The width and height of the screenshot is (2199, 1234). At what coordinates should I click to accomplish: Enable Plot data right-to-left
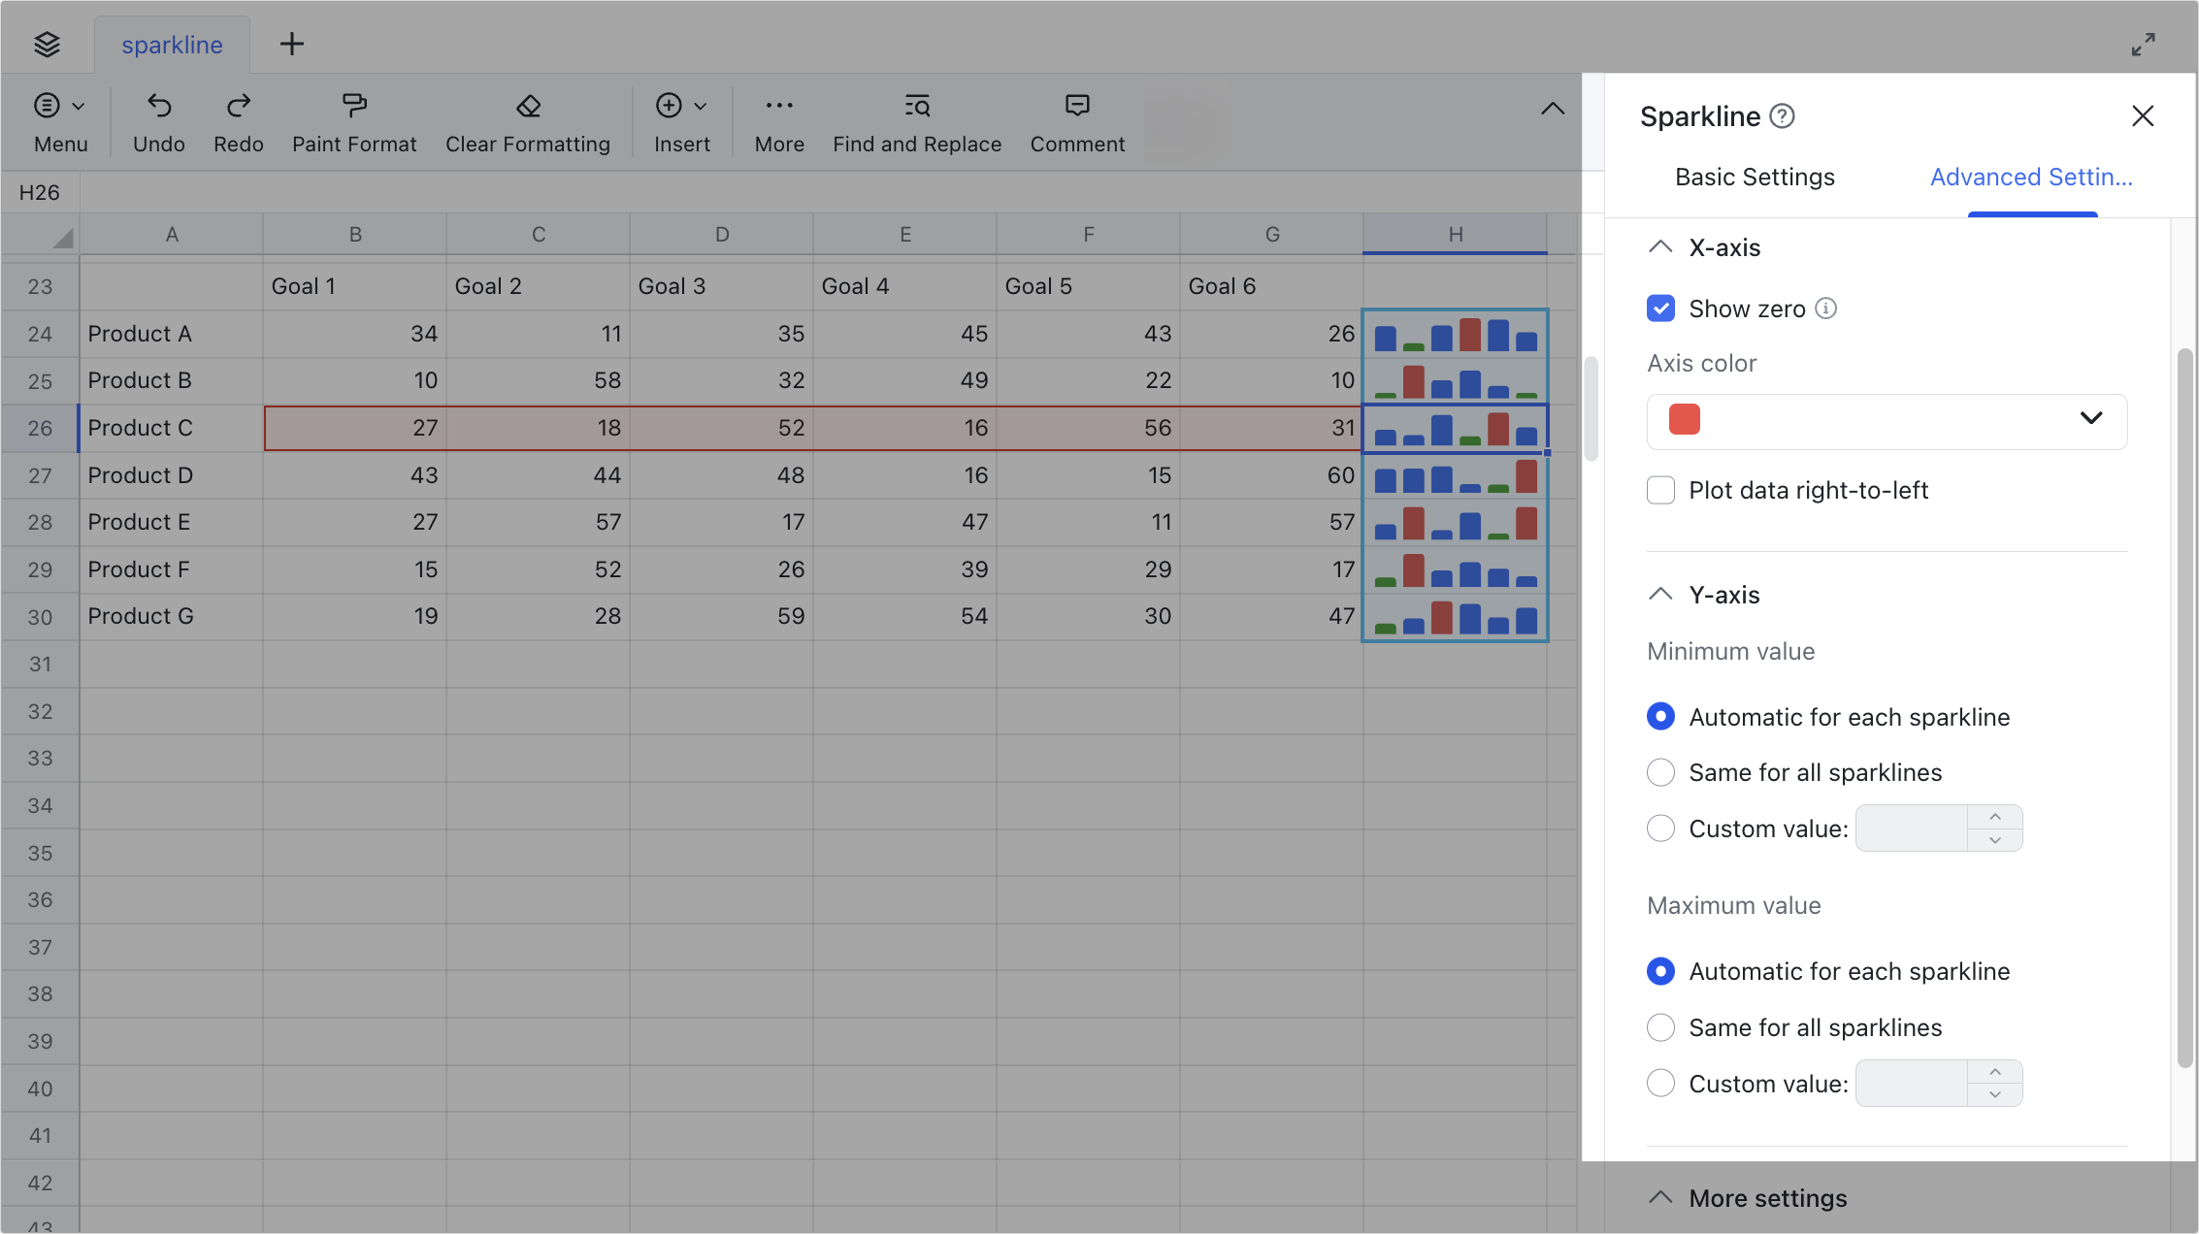tap(1660, 490)
